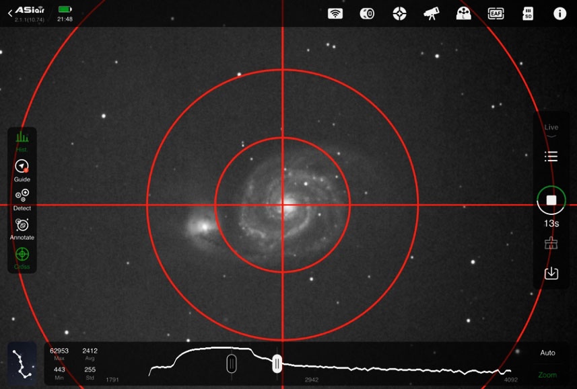
Task: Open the filter wheel settings icon
Action: pyautogui.click(x=463, y=13)
